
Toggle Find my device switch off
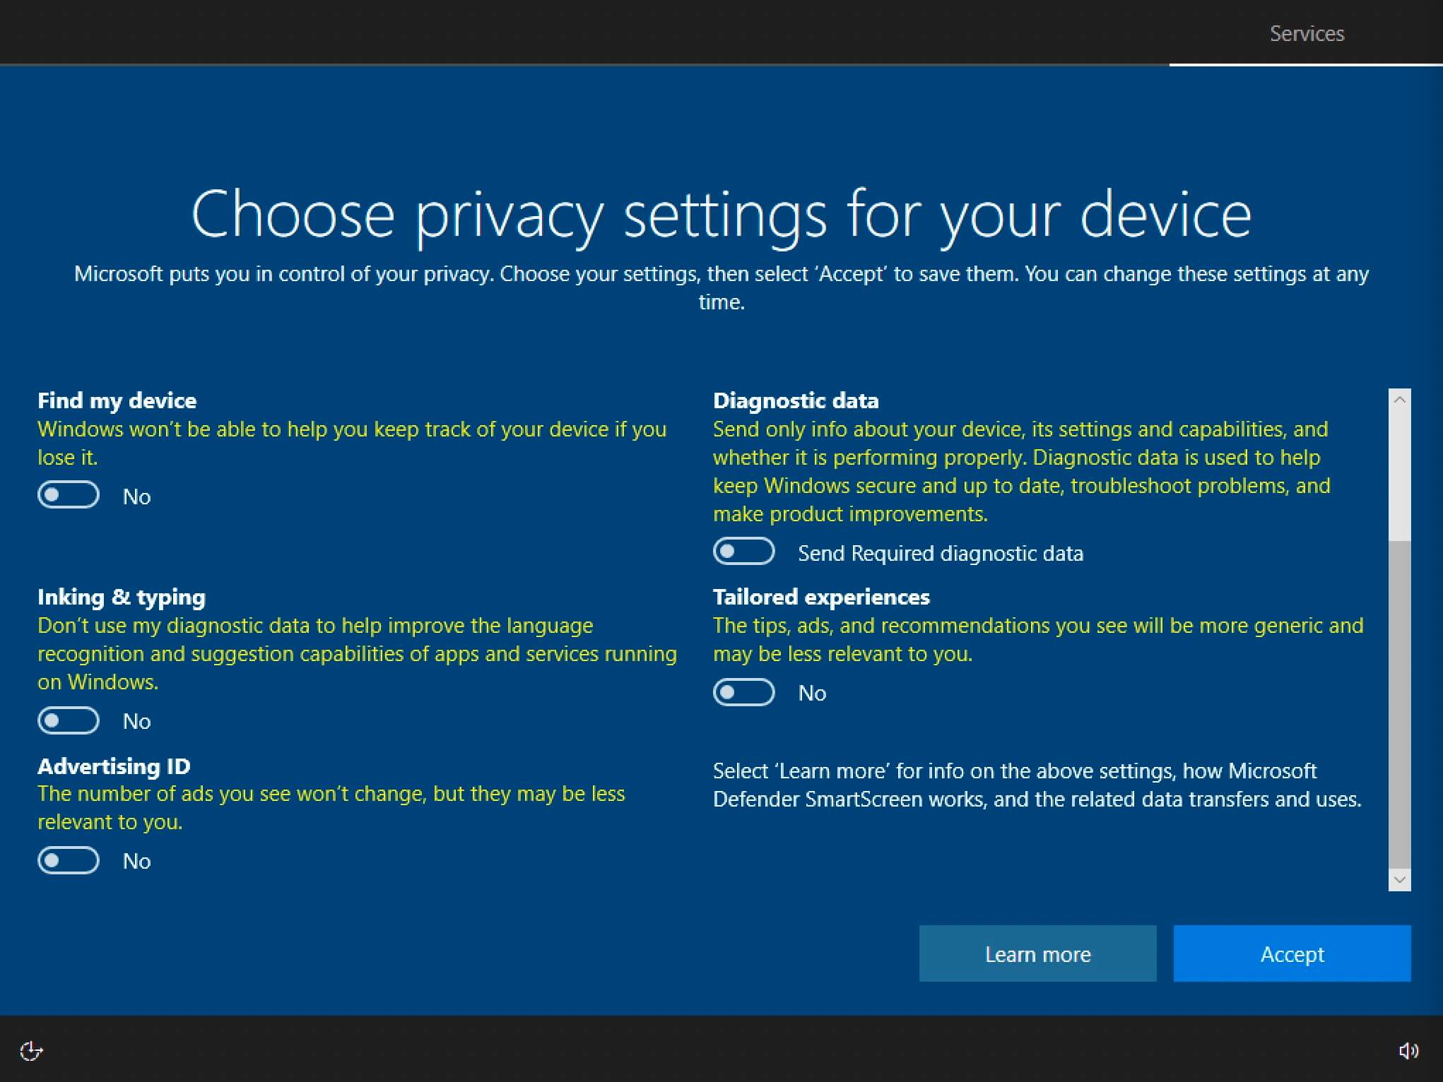click(69, 496)
